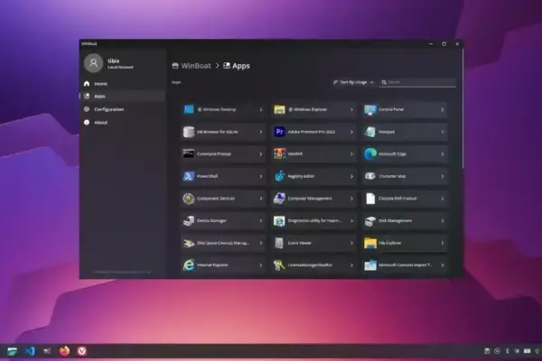Launch Windows Explorer via its folder icon

[279, 109]
